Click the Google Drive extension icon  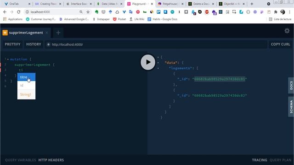(x=117, y=12)
